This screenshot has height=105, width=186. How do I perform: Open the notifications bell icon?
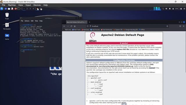tap(170, 9)
